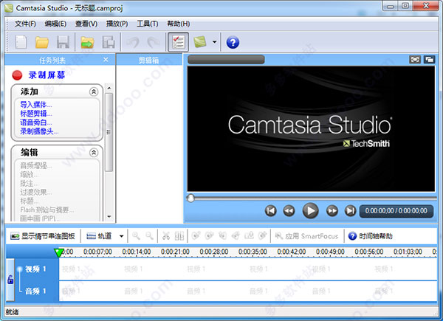Click the timeline zoom out magnifier icon
443x321 pixels.
click(149, 235)
